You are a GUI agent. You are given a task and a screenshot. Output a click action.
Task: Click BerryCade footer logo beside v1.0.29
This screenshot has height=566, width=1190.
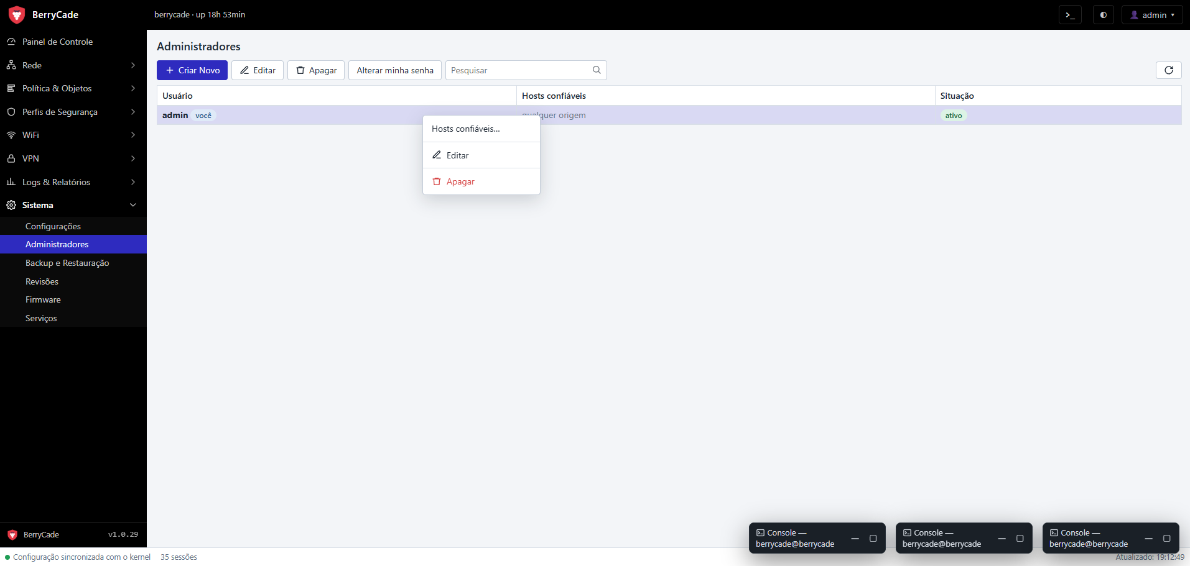click(x=12, y=535)
